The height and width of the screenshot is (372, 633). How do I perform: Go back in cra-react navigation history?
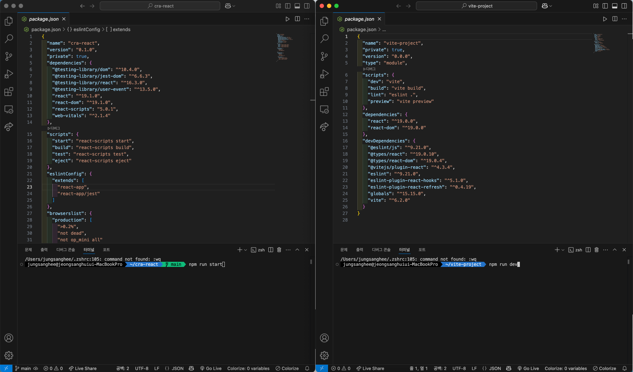point(82,6)
